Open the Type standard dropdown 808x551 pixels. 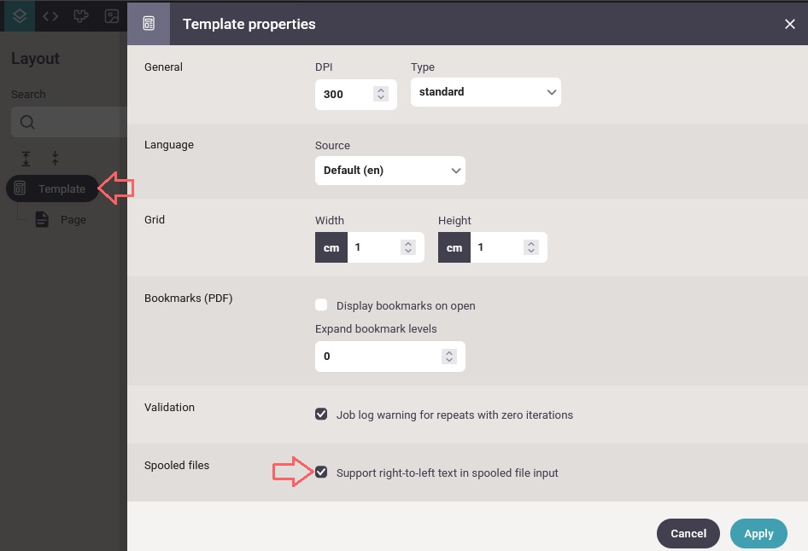tap(485, 92)
